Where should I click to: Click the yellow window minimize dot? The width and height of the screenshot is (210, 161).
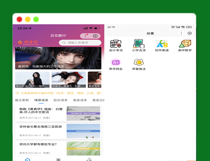click(x=28, y=19)
